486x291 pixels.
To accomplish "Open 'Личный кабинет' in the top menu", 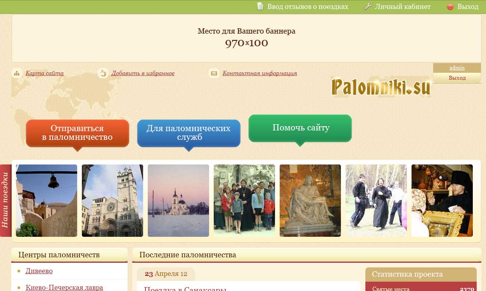I will pyautogui.click(x=403, y=7).
